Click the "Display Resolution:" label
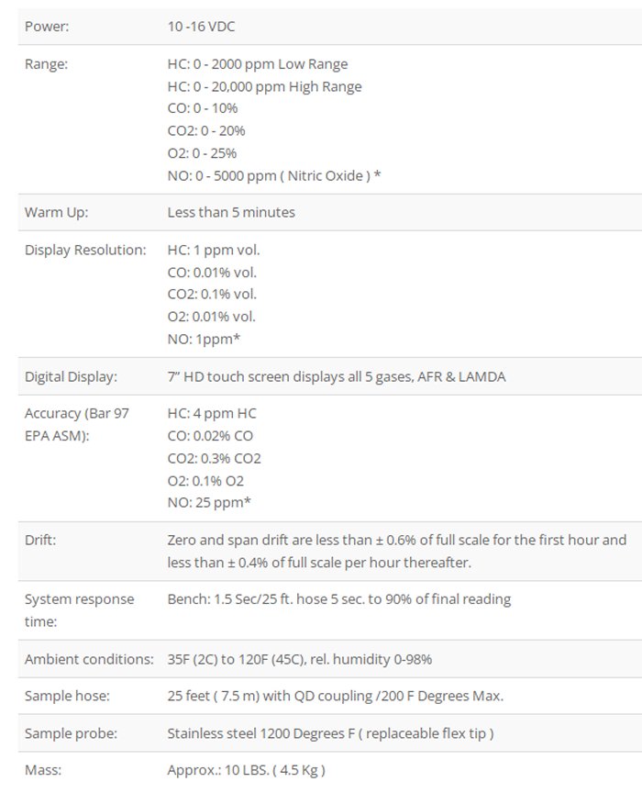Viewport: 642px width, 793px height. pyautogui.click(x=85, y=250)
